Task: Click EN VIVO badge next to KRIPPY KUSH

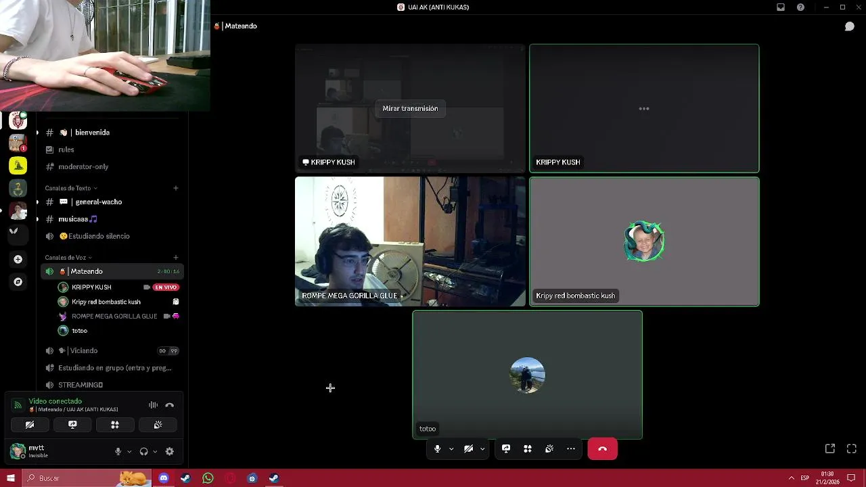Action: [166, 287]
